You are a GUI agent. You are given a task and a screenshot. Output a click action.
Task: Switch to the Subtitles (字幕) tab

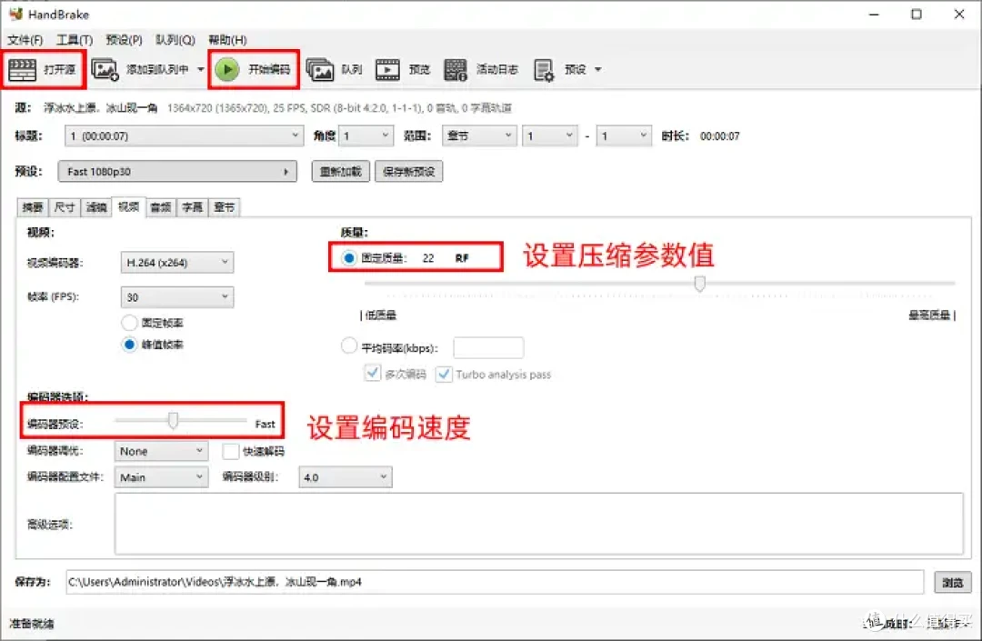pos(192,207)
